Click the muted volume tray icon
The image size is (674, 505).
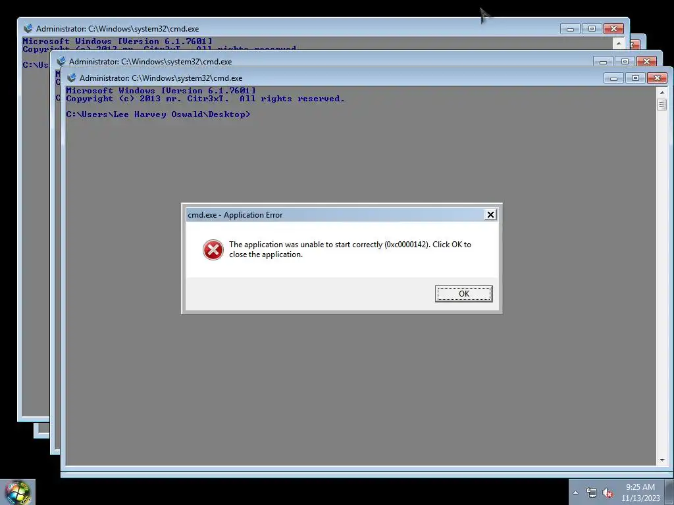pyautogui.click(x=608, y=493)
